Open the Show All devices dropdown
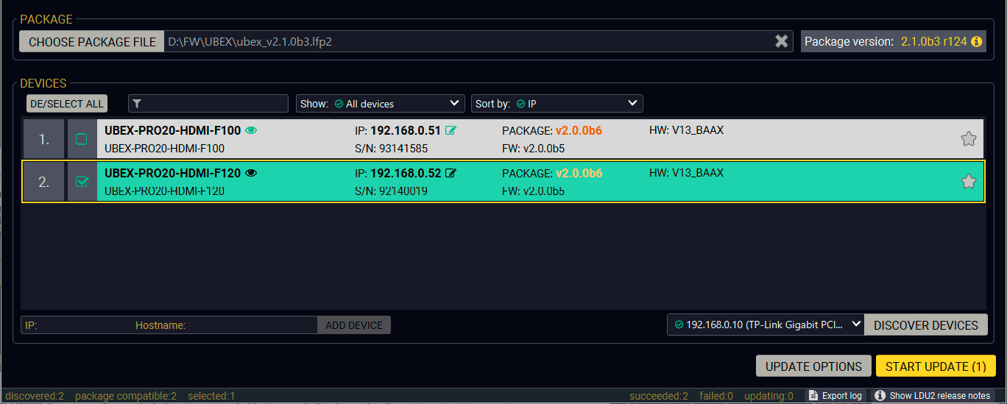1007x404 pixels. pos(380,104)
